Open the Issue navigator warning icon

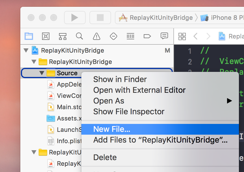coord(97,36)
